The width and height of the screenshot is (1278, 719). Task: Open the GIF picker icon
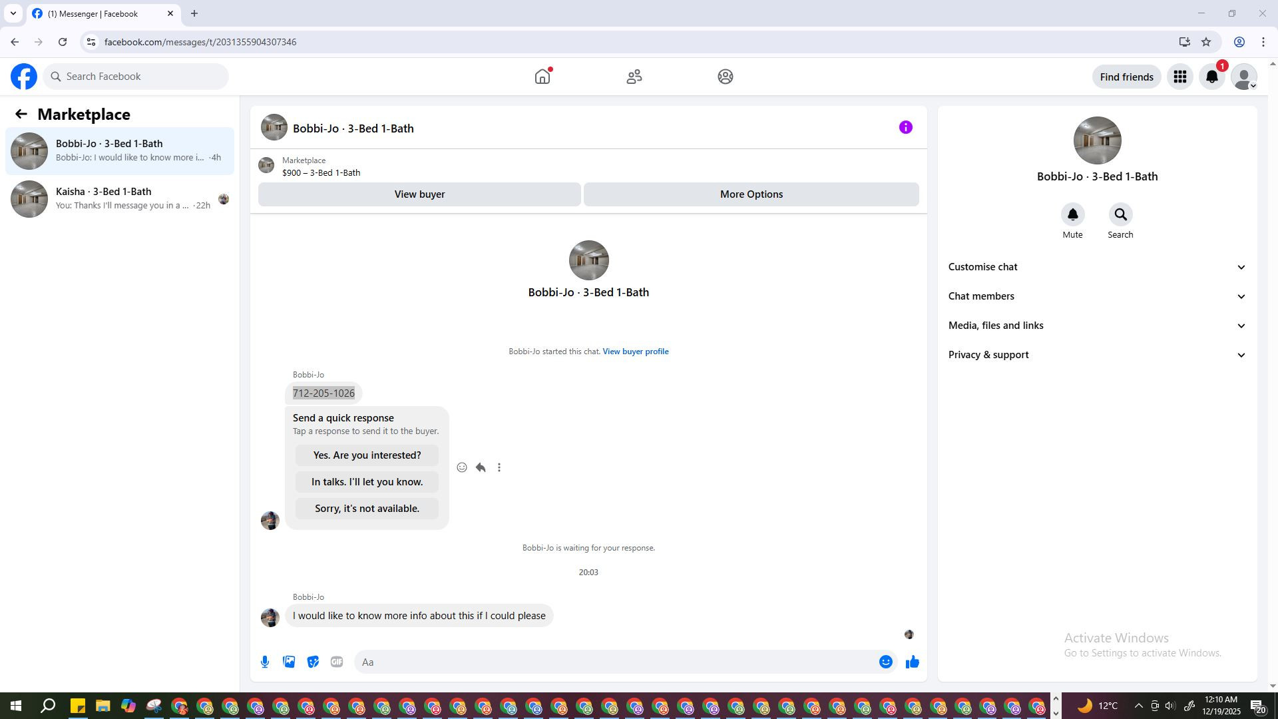click(x=337, y=662)
